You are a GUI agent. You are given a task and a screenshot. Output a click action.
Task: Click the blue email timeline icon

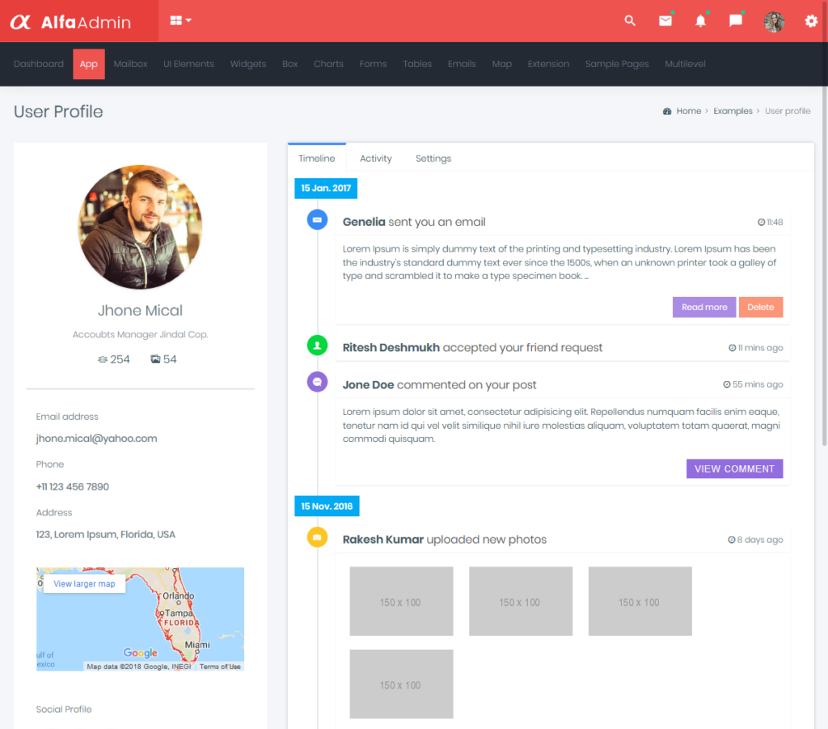(x=317, y=219)
